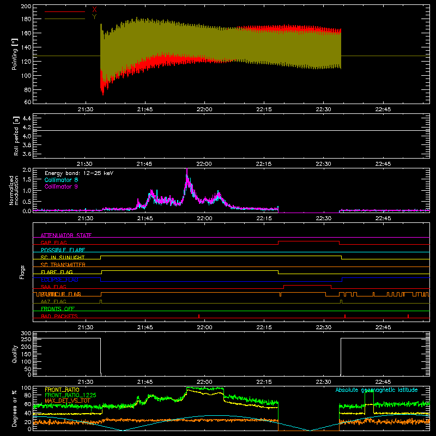This screenshot has height=436, width=436.
Task: Select the red X legend line sample
Action: [65, 11]
